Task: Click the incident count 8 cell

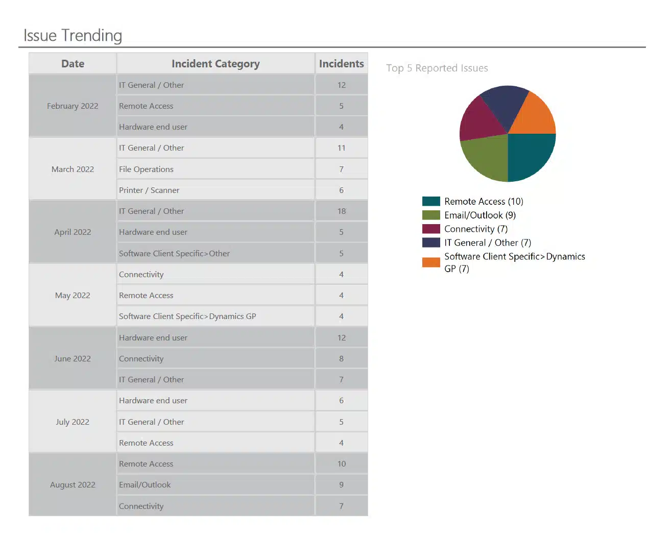Action: click(342, 358)
